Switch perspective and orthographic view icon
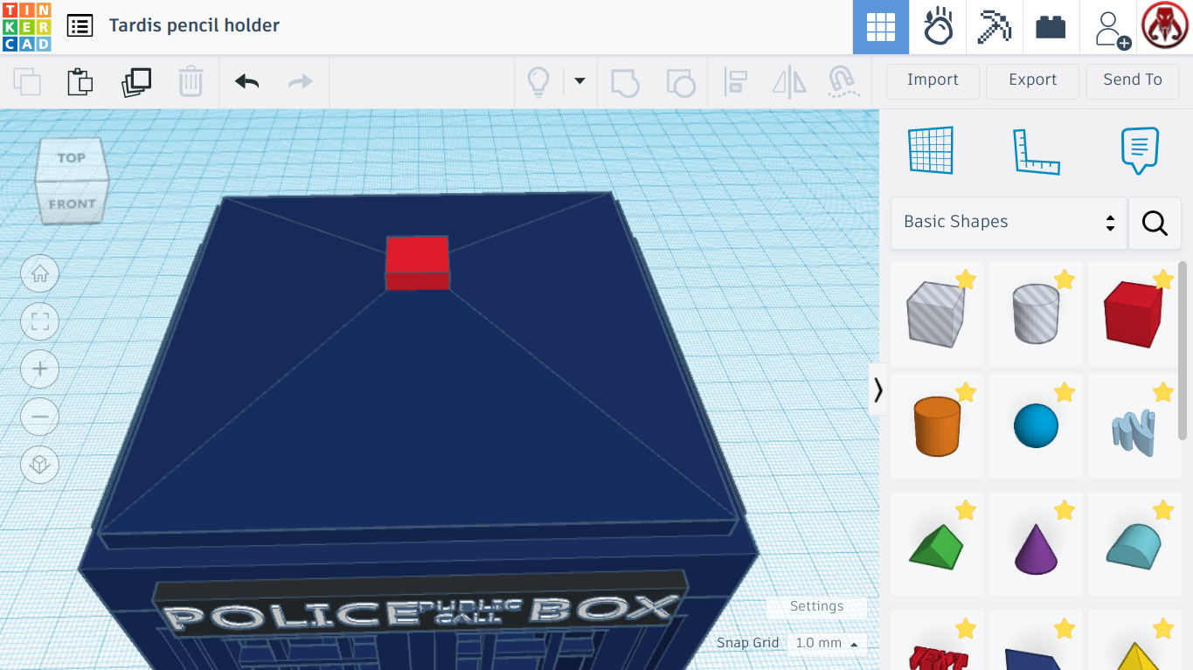 (40, 465)
